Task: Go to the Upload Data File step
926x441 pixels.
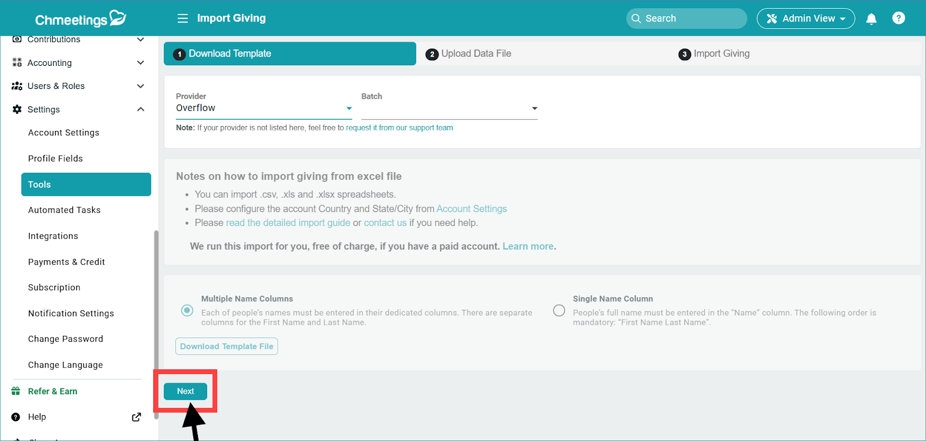Action: [476, 54]
